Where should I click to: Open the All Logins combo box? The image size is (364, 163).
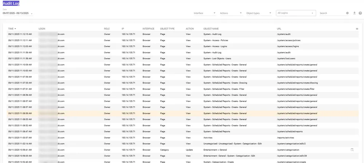click(x=296, y=13)
